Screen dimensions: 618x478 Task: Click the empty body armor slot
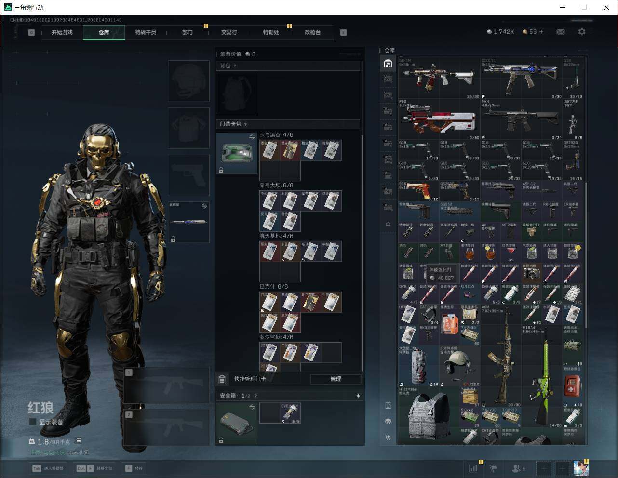[x=189, y=128]
